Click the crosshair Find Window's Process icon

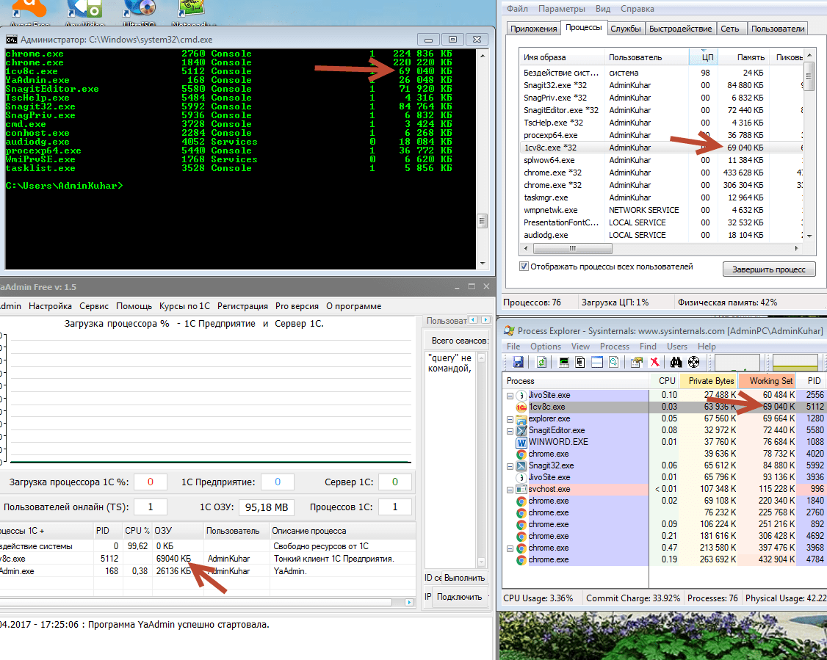pos(693,362)
